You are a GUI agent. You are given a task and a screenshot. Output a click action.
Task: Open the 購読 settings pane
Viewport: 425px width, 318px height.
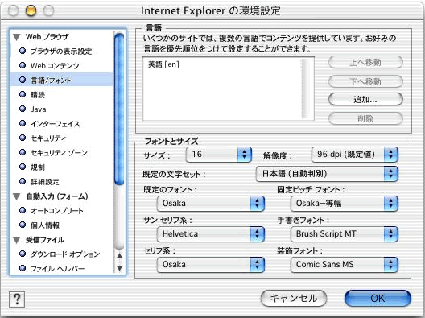(61, 95)
